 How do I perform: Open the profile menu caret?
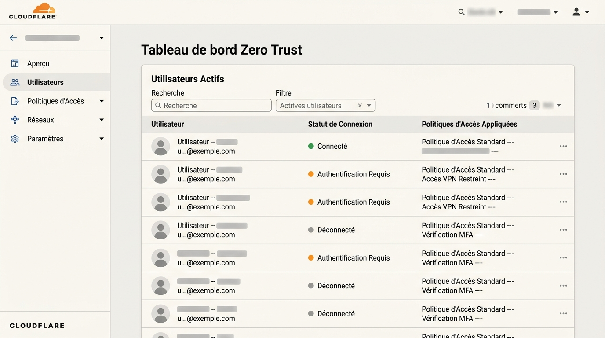point(587,12)
